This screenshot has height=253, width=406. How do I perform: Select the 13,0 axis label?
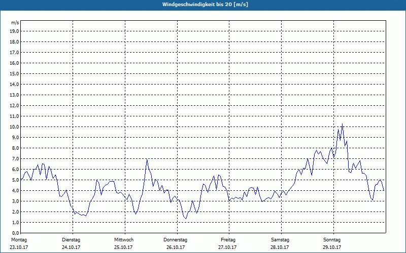point(14,95)
